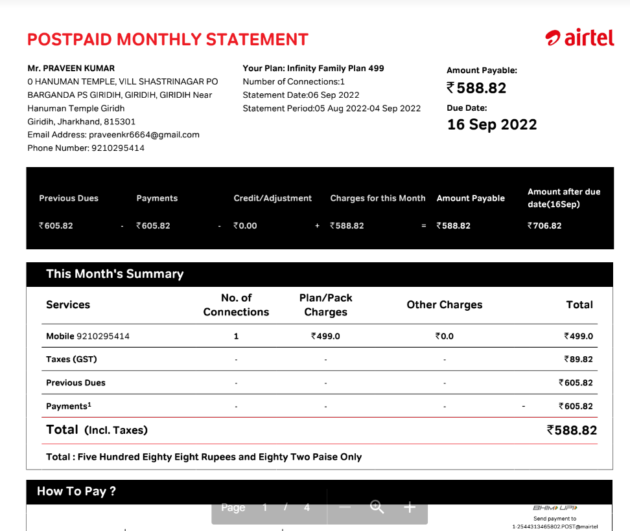630x531 pixels.
Task: Click the "No. of Connections" column header
Action: point(236,305)
